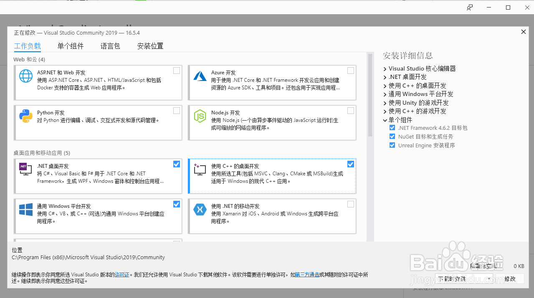This screenshot has height=298, width=534.
Task: Close the Visual Studio modify dialog
Action: pyautogui.click(x=524, y=32)
